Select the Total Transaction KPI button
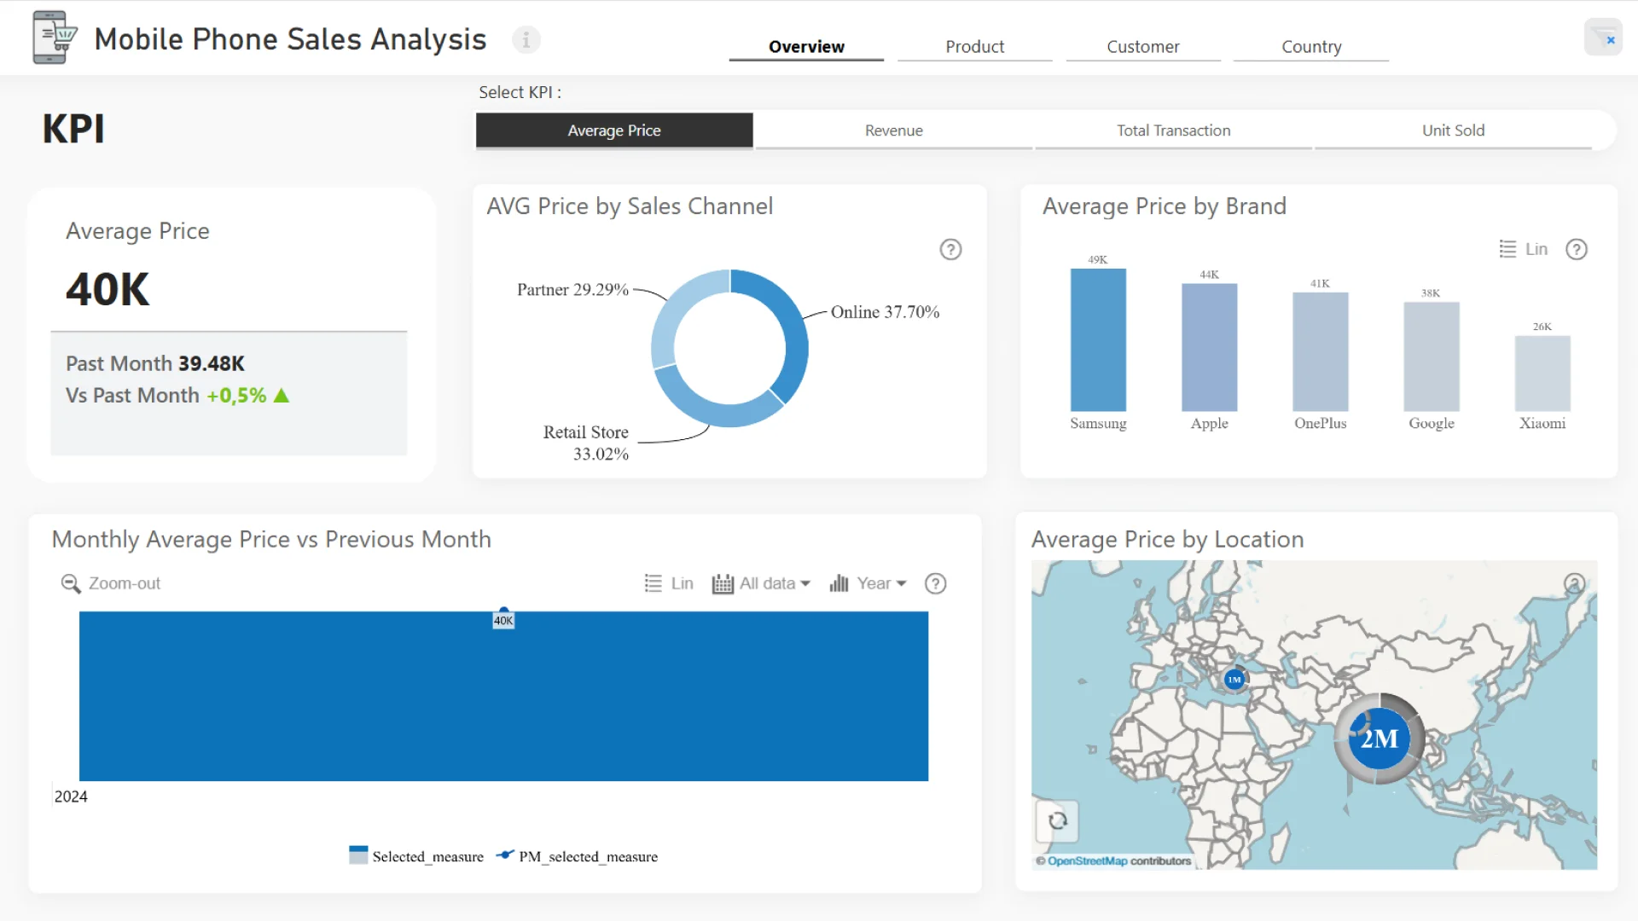1638x921 pixels. pos(1173,130)
